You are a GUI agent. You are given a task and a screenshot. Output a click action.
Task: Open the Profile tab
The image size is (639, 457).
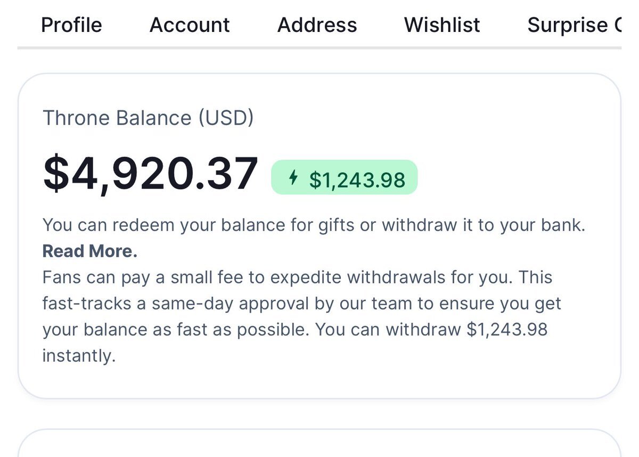tap(71, 25)
